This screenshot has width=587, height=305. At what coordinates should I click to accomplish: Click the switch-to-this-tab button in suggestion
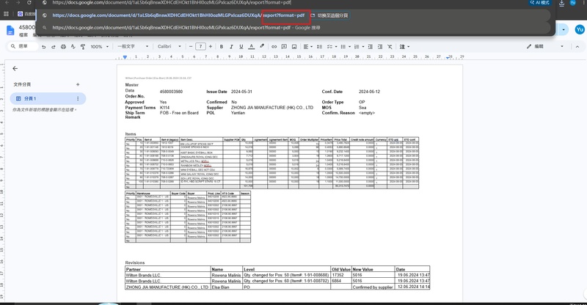[x=329, y=15]
